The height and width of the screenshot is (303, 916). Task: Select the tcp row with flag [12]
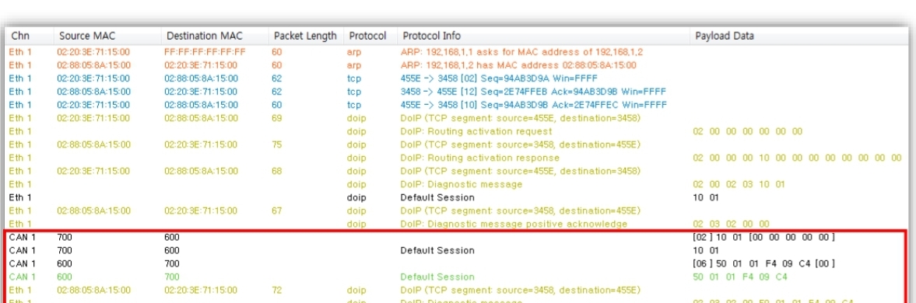click(x=457, y=92)
